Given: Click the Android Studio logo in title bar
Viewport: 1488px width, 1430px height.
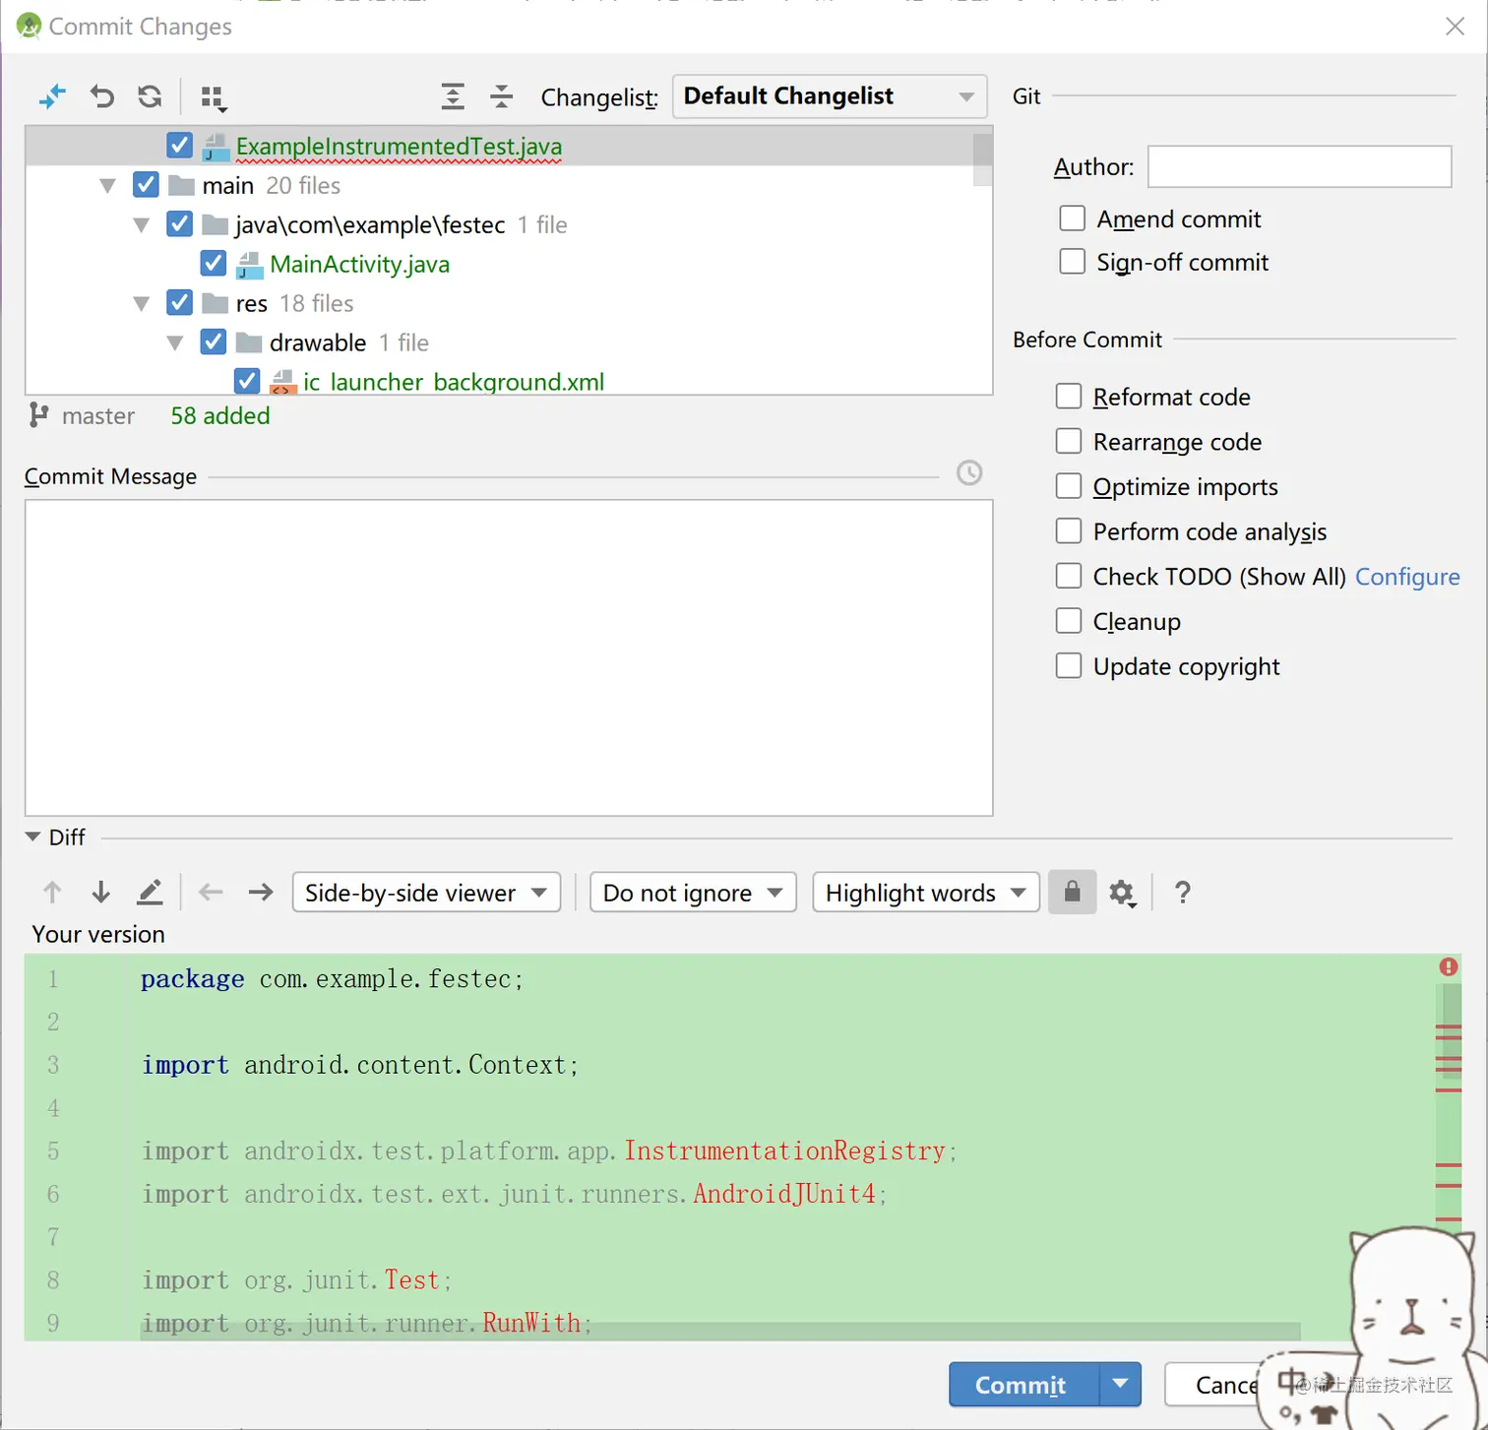Looking at the screenshot, I should [x=29, y=26].
